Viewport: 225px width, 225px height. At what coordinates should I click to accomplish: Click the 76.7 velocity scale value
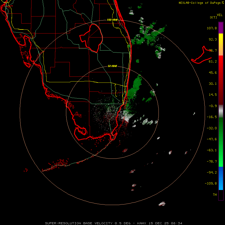pos(213,50)
